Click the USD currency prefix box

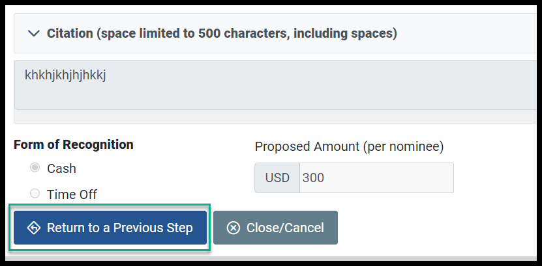coord(277,178)
